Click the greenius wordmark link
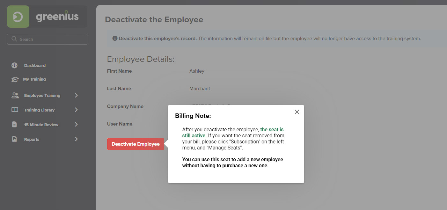 [57, 17]
